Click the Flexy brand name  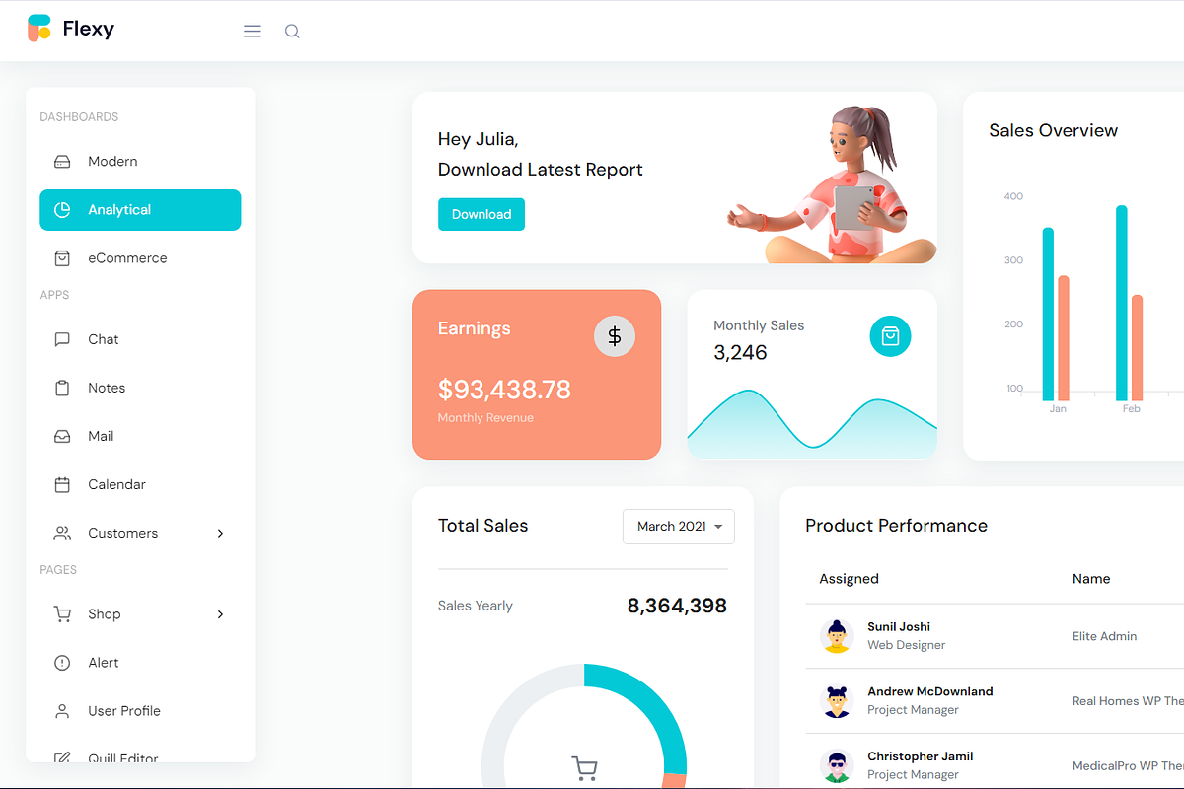click(x=89, y=29)
